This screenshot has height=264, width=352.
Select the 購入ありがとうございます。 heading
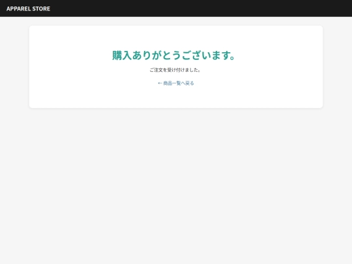point(173,55)
